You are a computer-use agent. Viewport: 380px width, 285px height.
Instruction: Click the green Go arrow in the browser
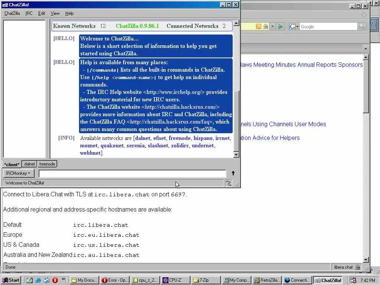tap(281, 26)
